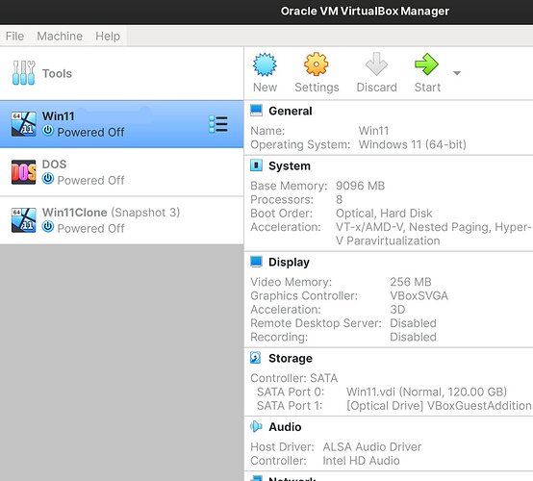Open the Help menu
Screen dimensions: 533x481
108,36
